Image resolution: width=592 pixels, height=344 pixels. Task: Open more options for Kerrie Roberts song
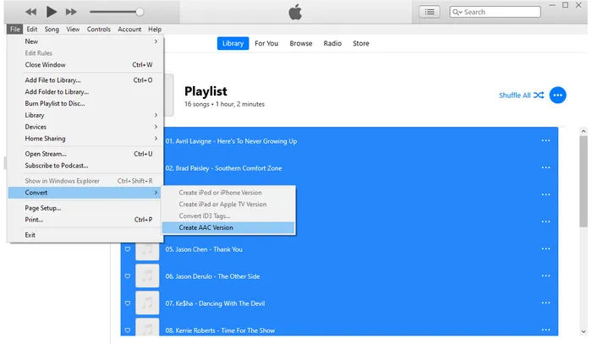click(x=546, y=330)
